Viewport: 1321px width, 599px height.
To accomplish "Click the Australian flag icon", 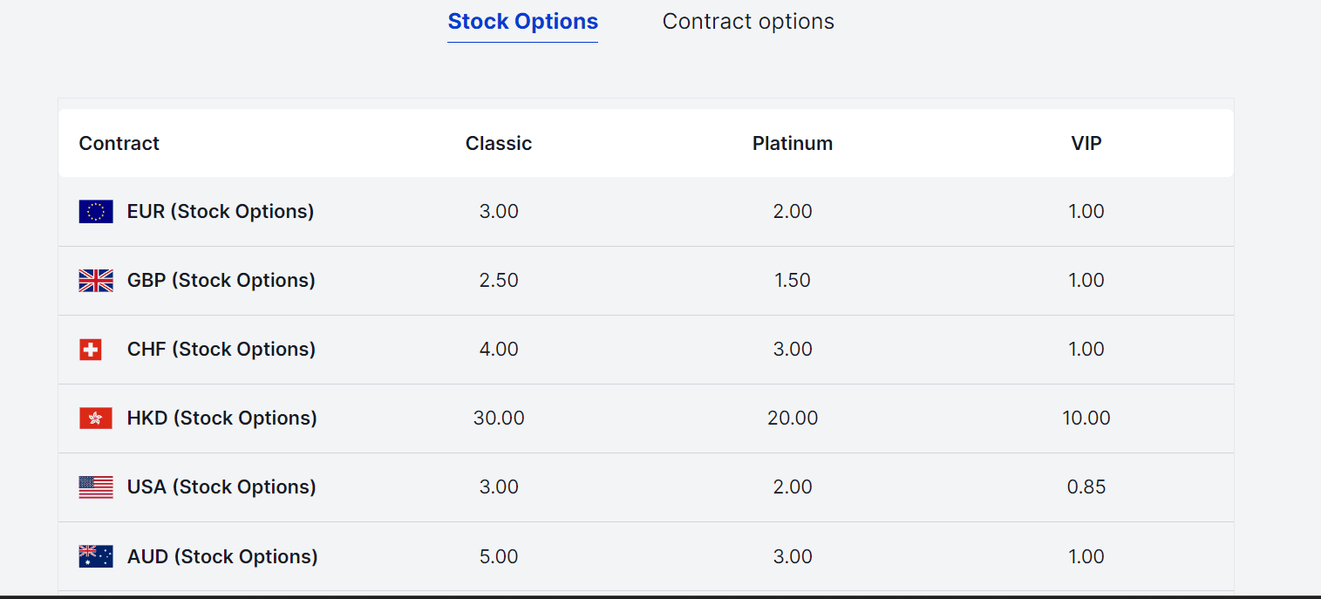I will [96, 556].
